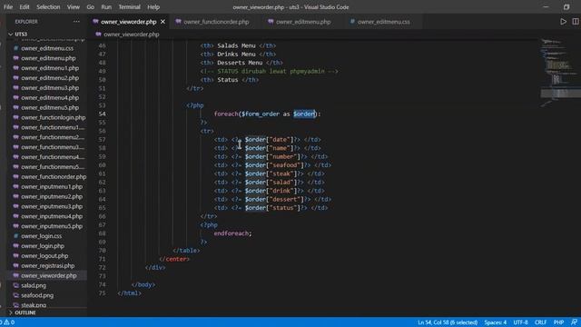The width and height of the screenshot is (581, 327).
Task: Click the "dessert" string on line 64
Action: click(x=285, y=200)
